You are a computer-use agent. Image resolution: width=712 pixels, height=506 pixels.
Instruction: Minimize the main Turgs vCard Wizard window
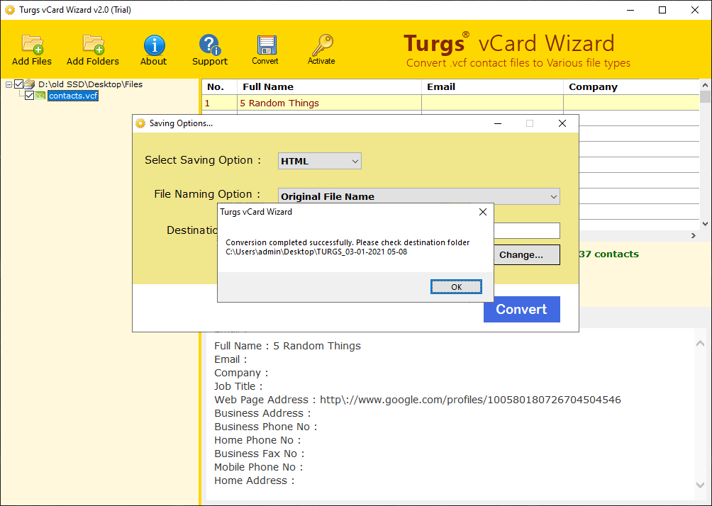[x=630, y=10]
